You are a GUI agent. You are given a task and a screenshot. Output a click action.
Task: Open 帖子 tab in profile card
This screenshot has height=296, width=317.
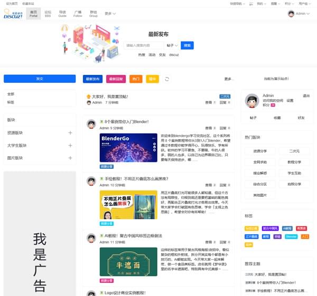253,118
